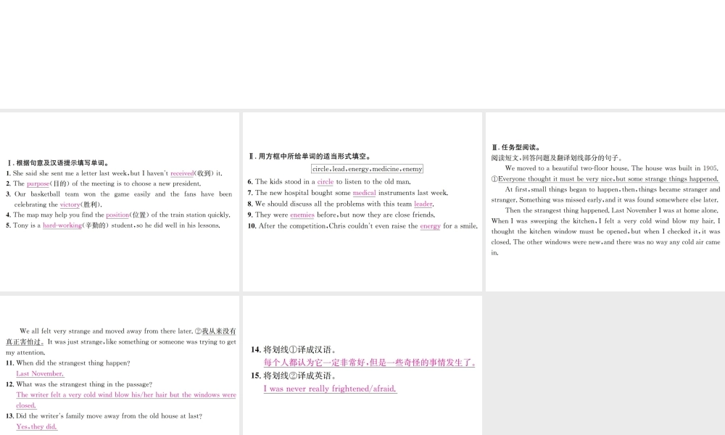This screenshot has height=435, width=725.
Task: Click the answer word "leader"
Action: (x=423, y=204)
